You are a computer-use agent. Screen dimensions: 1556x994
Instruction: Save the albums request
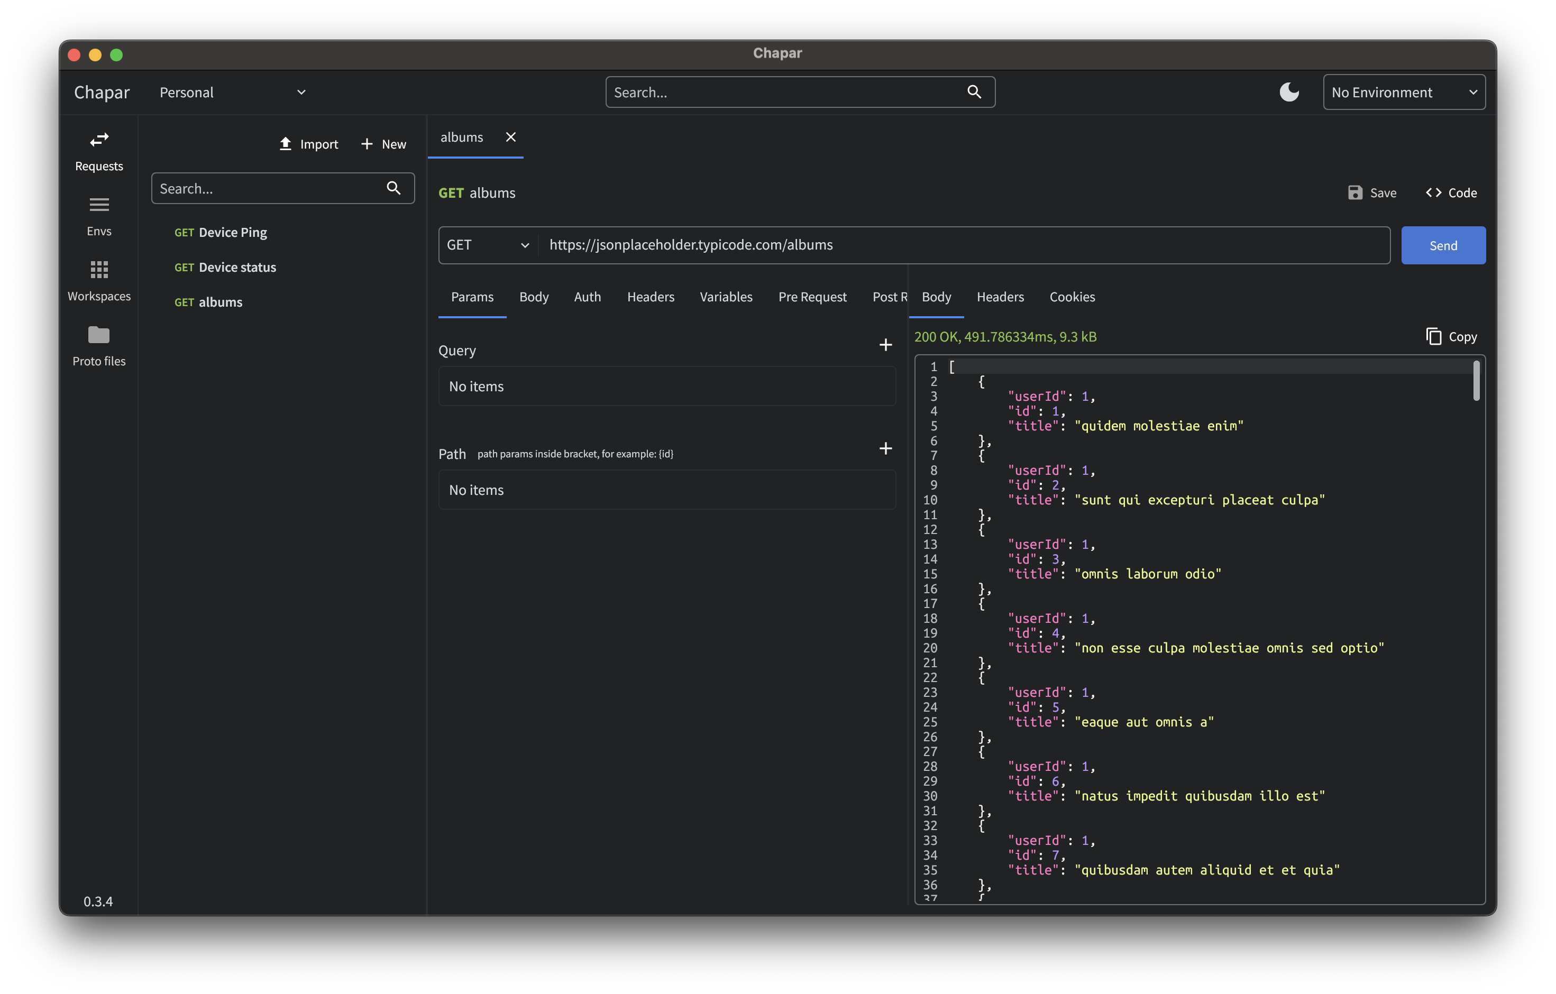pos(1372,192)
